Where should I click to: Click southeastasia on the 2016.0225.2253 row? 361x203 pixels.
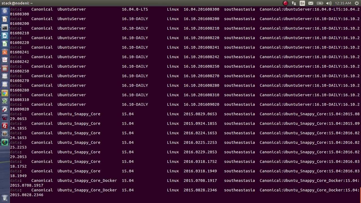coord(239,143)
